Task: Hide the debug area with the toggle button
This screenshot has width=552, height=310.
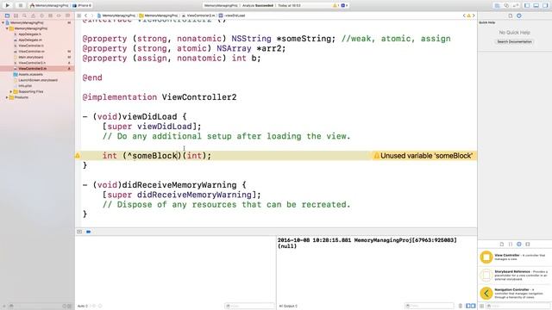Action: tap(79, 232)
